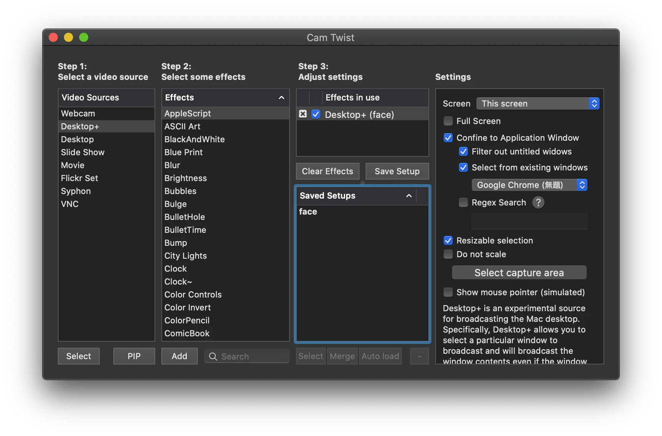Choose the BlackAndWhite effect
This screenshot has width=662, height=436.
226,139
